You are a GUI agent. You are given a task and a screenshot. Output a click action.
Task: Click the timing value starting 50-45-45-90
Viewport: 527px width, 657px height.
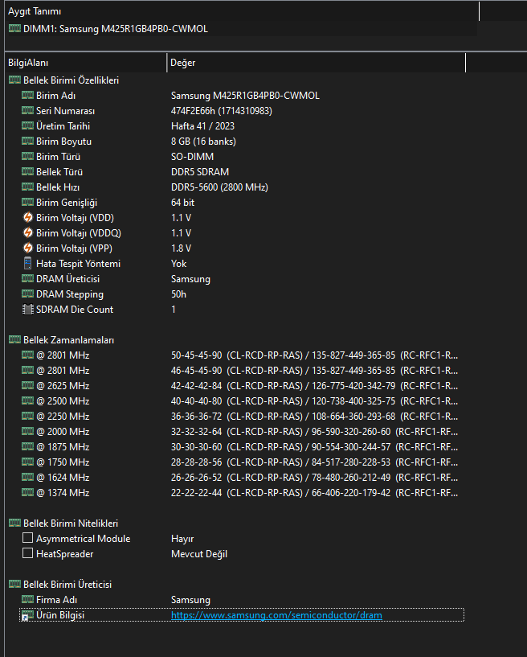(314, 355)
